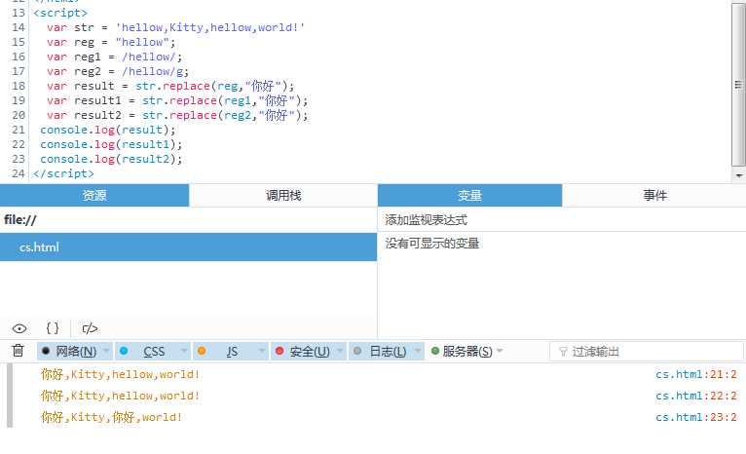Viewport: 746px width, 454px height.
Task: Open the 安全(U) dropdown arrow
Action: pos(340,351)
